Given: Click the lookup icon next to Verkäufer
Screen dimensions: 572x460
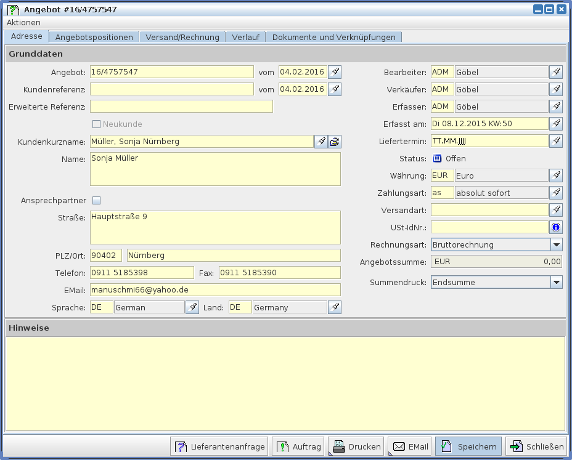Looking at the screenshot, I should (x=556, y=89).
